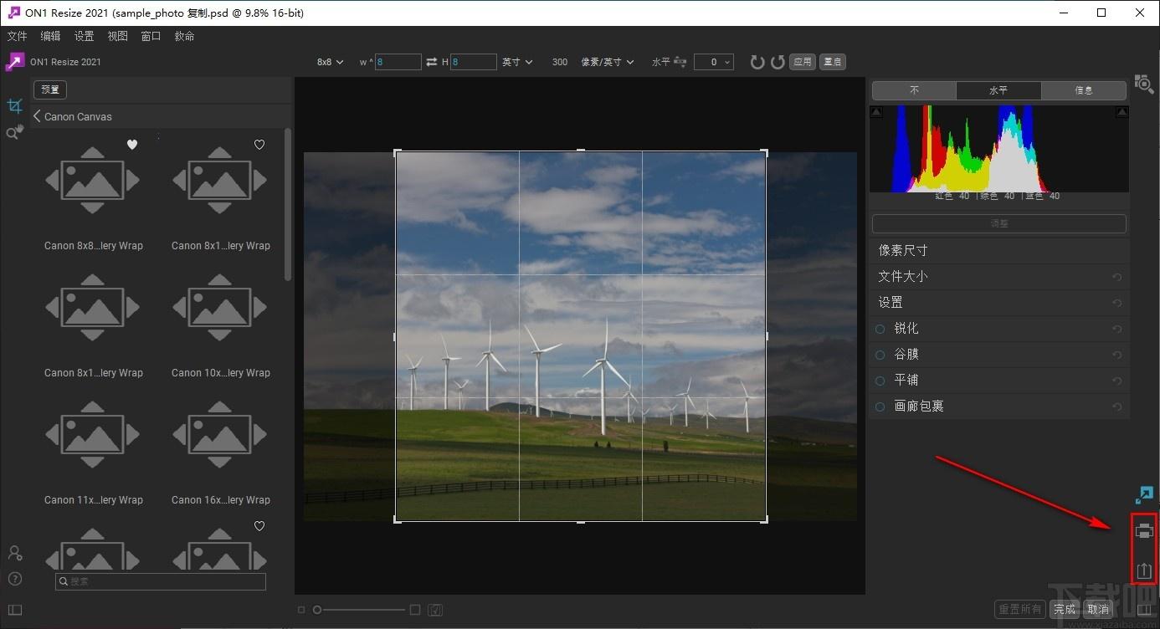Click the large zoom-in square icon
The width and height of the screenshot is (1160, 629).
[414, 610]
